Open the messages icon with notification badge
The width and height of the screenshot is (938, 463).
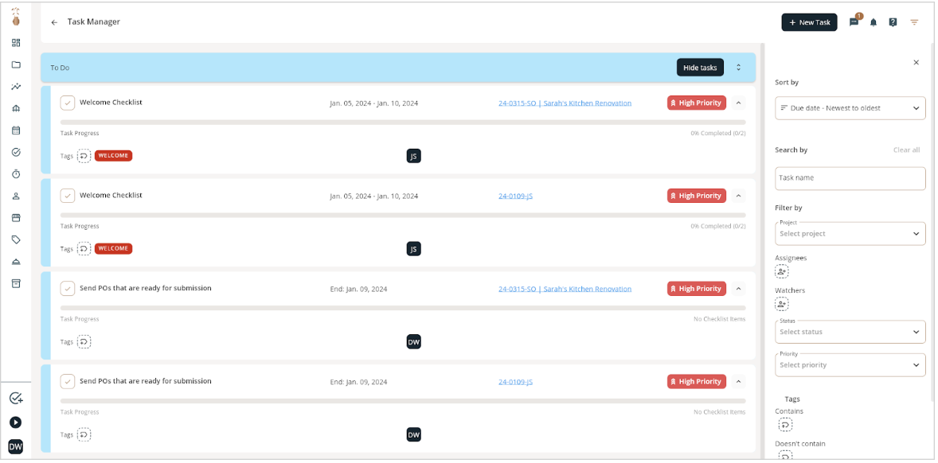854,22
